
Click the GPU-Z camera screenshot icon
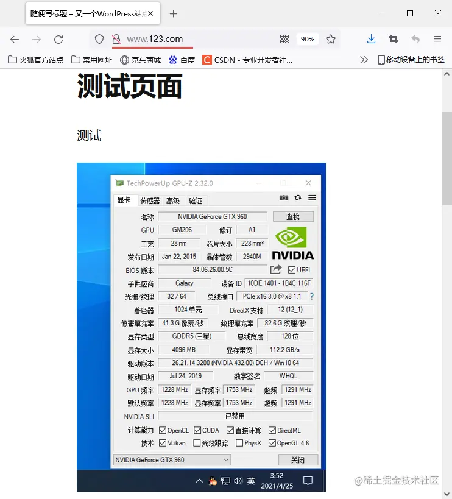(284, 198)
